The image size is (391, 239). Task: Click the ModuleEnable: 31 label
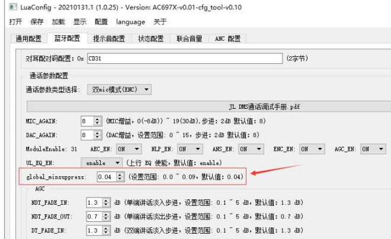coord(52,149)
